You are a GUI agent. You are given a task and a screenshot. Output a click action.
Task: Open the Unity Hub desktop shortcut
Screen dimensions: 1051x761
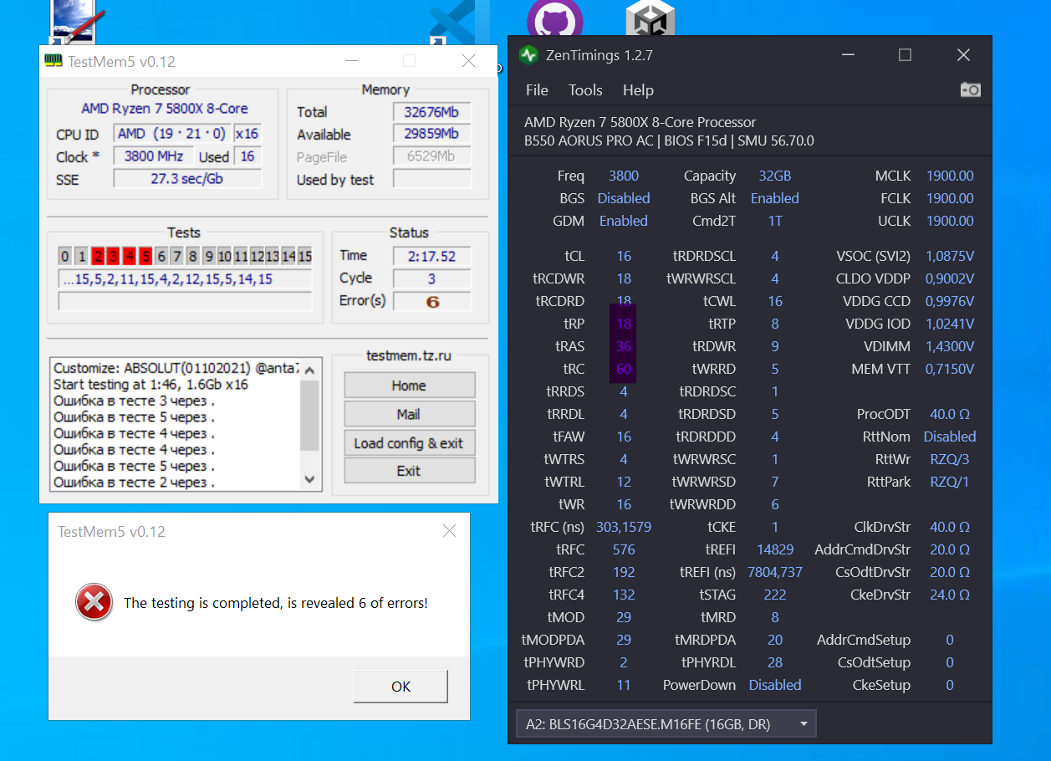(x=650, y=17)
